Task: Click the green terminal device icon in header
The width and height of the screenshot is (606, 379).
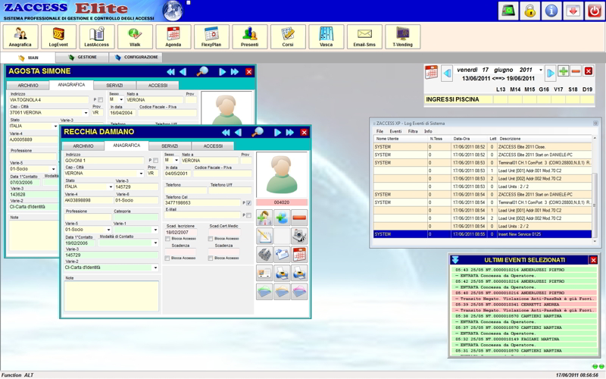Action: [x=508, y=11]
